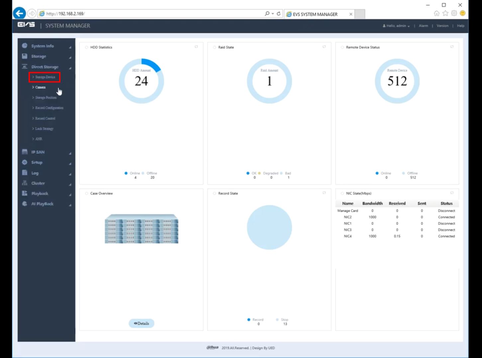
Task: Click the Cluster icon in sidebar
Action: pyautogui.click(x=25, y=183)
